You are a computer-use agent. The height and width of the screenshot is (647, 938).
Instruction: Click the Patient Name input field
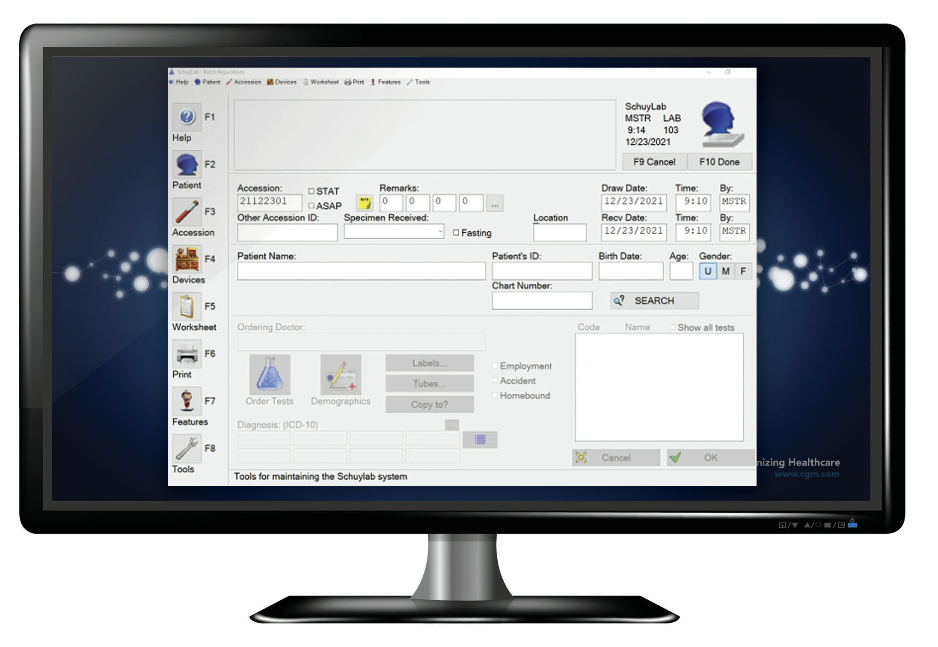(x=359, y=273)
